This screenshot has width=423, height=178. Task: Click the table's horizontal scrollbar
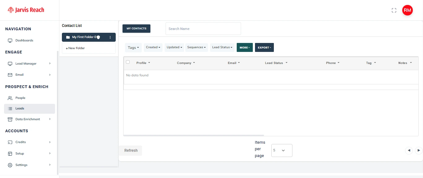tap(194, 135)
